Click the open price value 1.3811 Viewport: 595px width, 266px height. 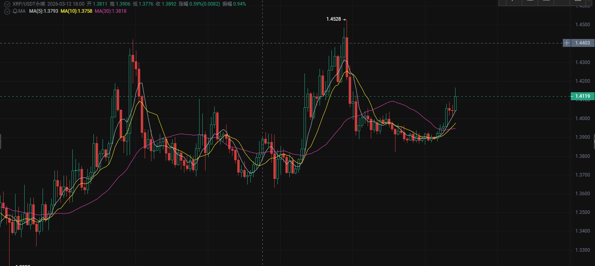point(100,4)
